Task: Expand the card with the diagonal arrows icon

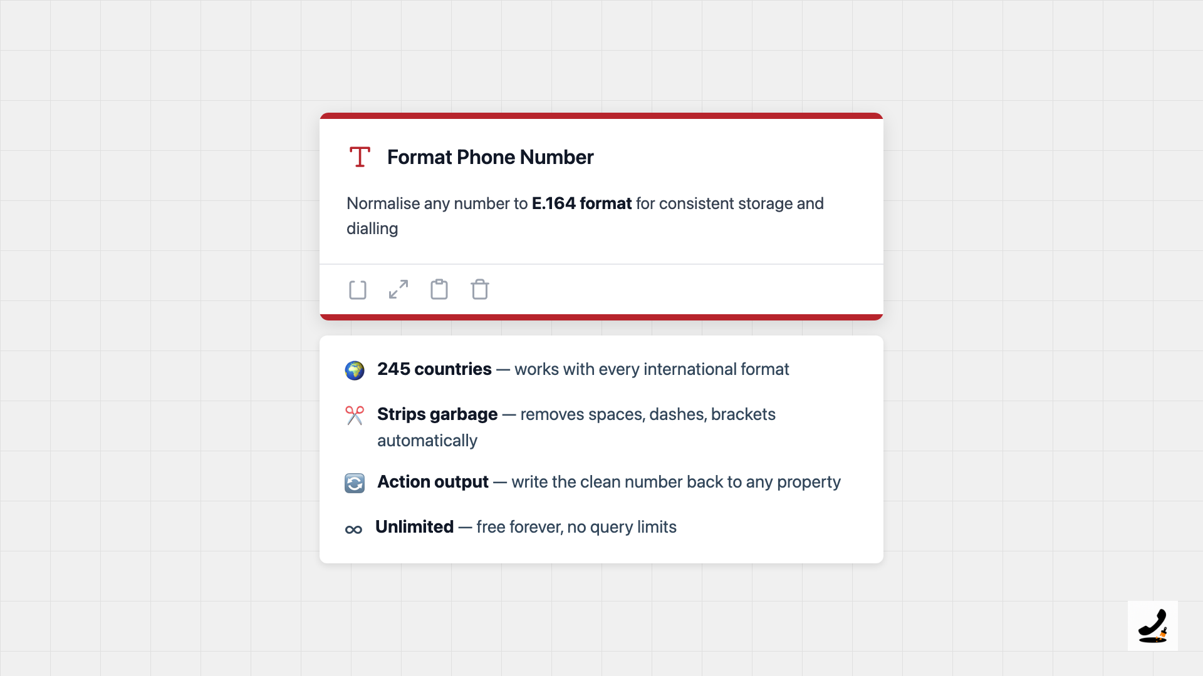Action: [398, 289]
